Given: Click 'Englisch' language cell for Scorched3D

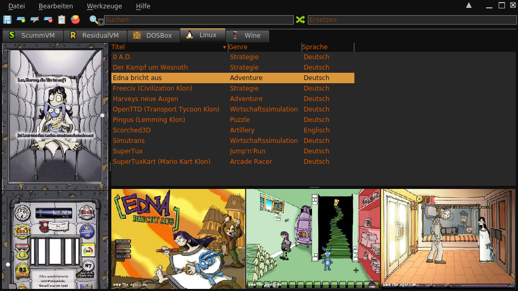Looking at the screenshot, I should click(x=316, y=130).
